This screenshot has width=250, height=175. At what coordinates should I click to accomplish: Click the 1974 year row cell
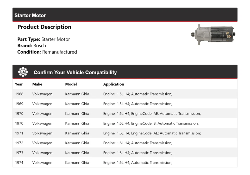point(19,163)
